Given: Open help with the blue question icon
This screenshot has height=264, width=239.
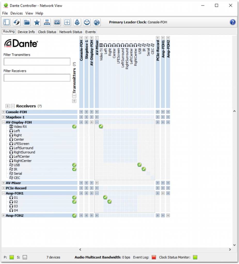Looking at the screenshot, I should pos(233,22).
